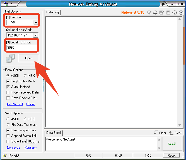Click the Data Send text area
The width and height of the screenshot is (186, 160).
click(102, 144)
